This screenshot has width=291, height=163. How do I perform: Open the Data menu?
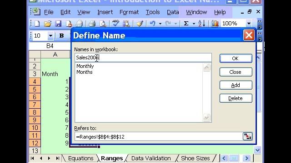173,12
